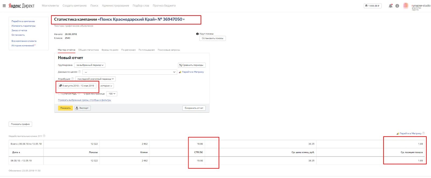Open the Группировка dropdown за выбранный период
This screenshot has height=178, width=431.
click(90, 65)
